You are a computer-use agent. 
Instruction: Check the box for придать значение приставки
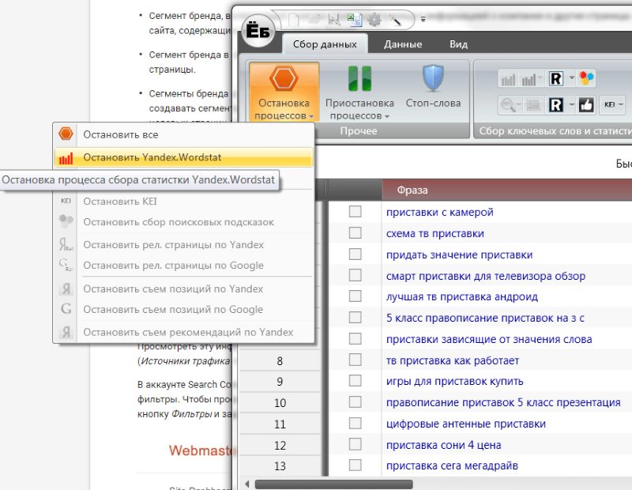[355, 254]
